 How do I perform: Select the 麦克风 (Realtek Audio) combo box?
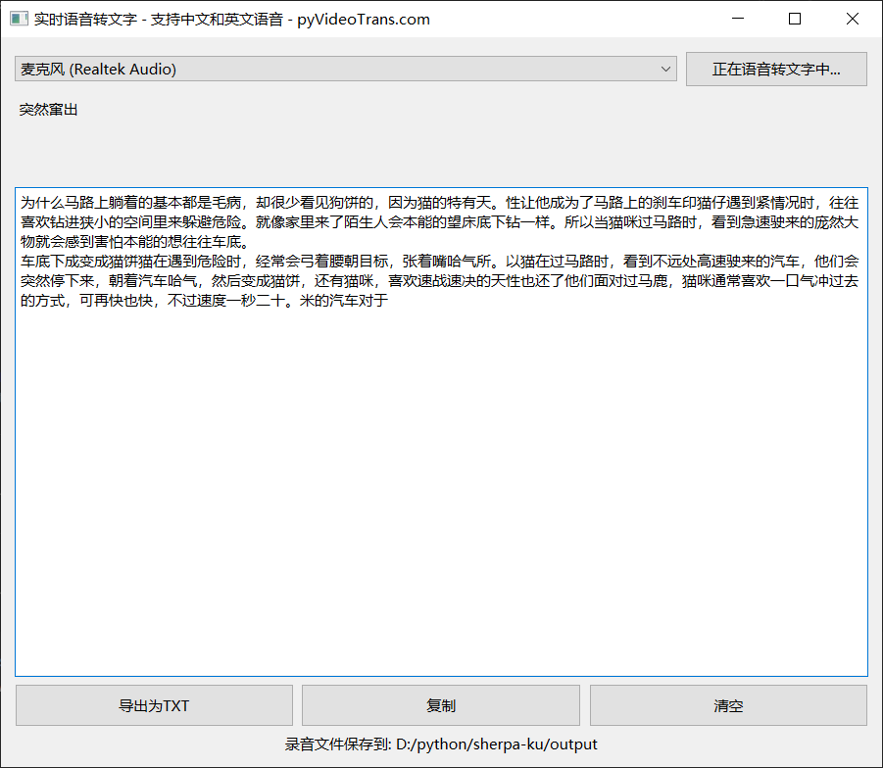(x=343, y=69)
